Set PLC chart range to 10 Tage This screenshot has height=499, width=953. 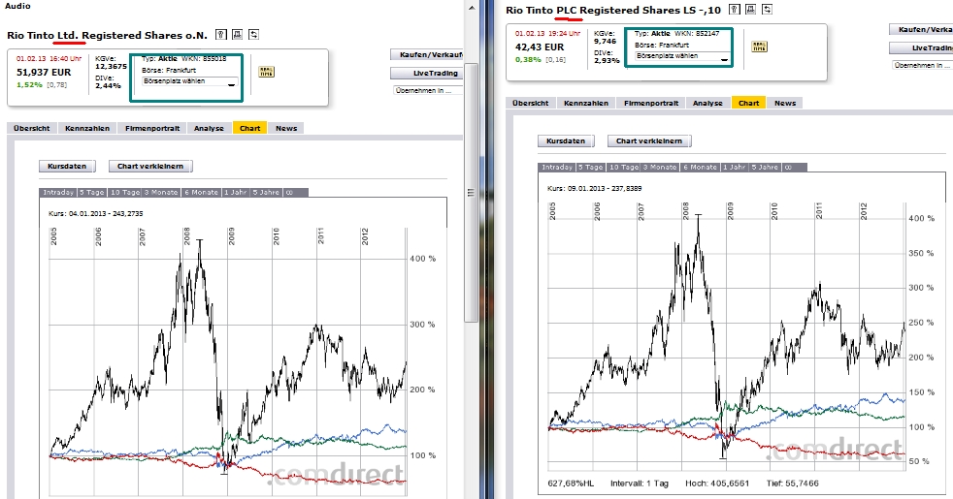pos(624,167)
